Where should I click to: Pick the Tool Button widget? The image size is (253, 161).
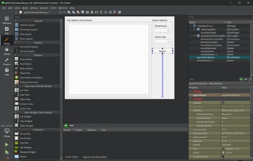(x=26, y=64)
